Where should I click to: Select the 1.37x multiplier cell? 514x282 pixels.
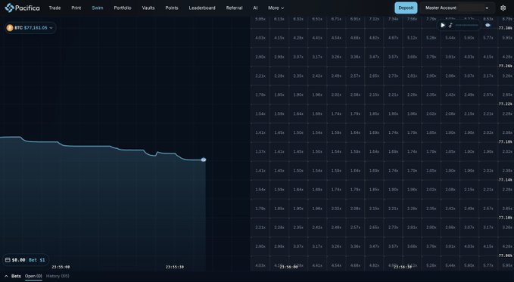click(x=260, y=152)
